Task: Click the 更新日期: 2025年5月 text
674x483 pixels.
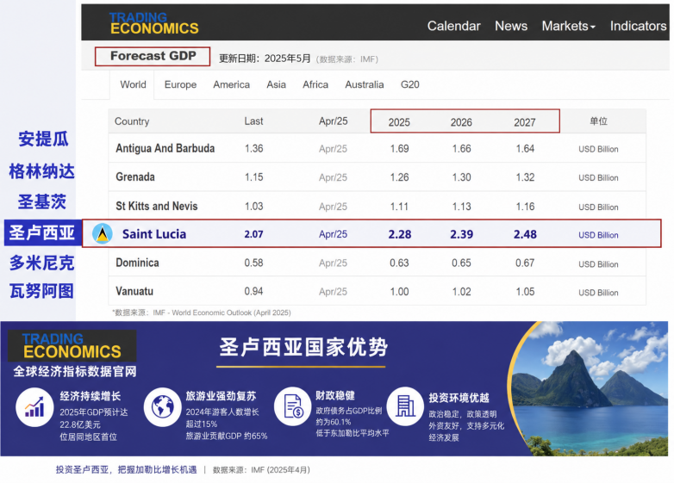Action: click(x=265, y=59)
